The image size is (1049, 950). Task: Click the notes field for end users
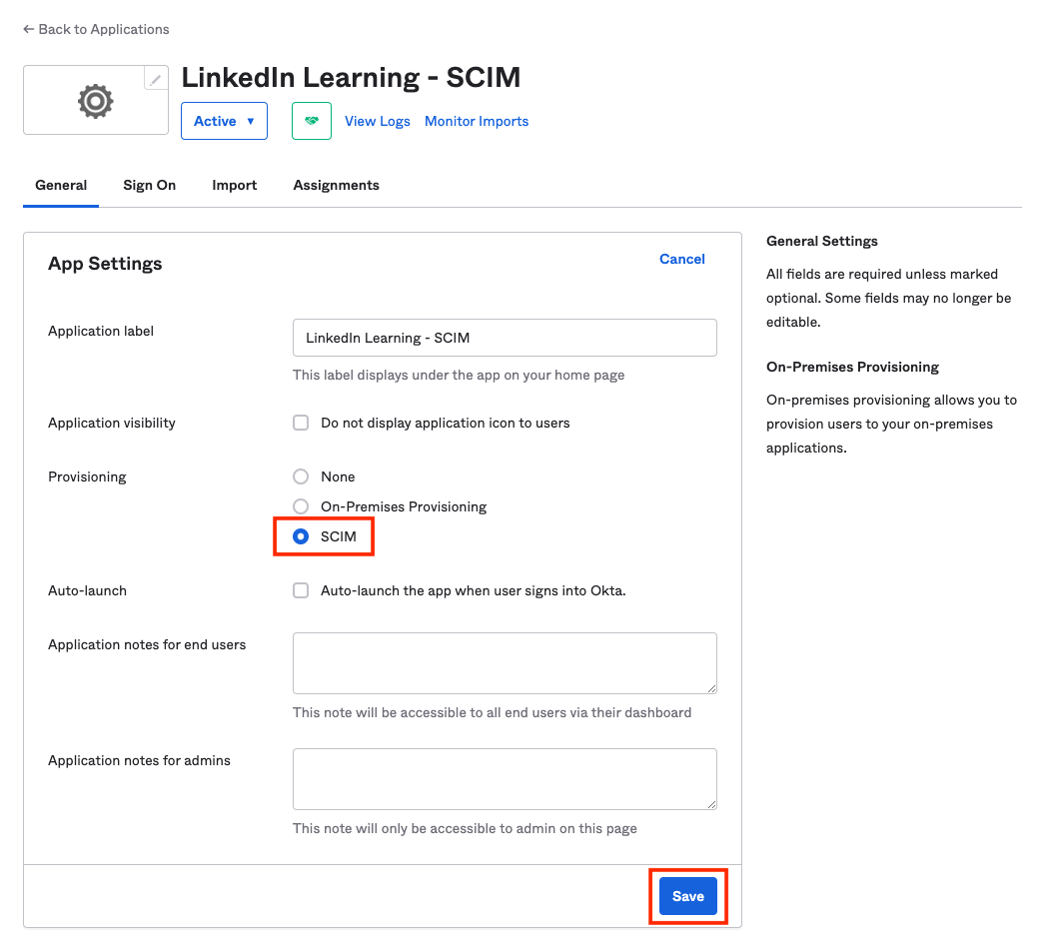pos(504,662)
